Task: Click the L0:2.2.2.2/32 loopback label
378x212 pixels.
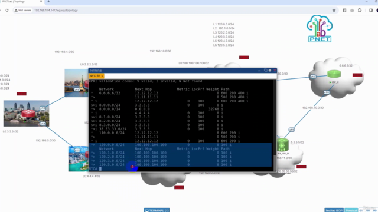Action: (x=89, y=64)
